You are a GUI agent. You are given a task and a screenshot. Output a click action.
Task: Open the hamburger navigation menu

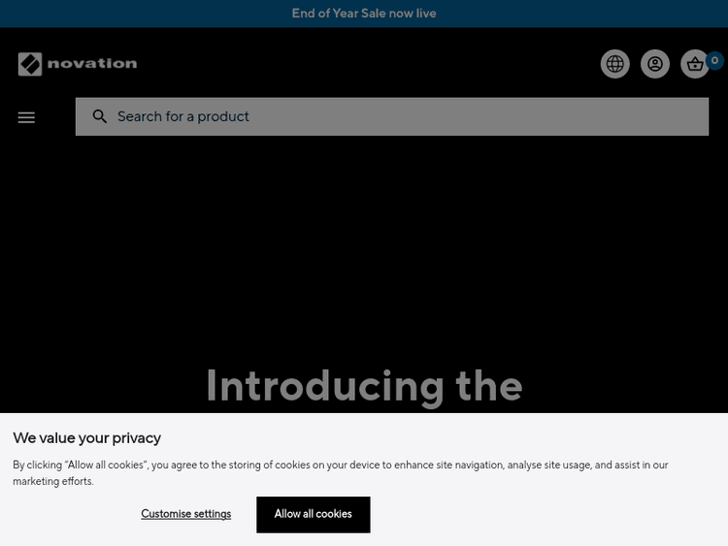point(26,117)
